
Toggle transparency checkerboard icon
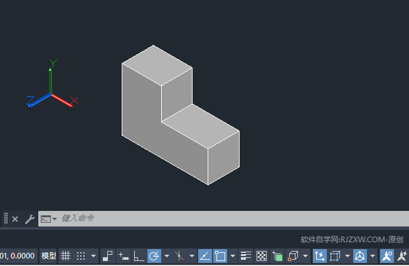pyautogui.click(x=262, y=256)
